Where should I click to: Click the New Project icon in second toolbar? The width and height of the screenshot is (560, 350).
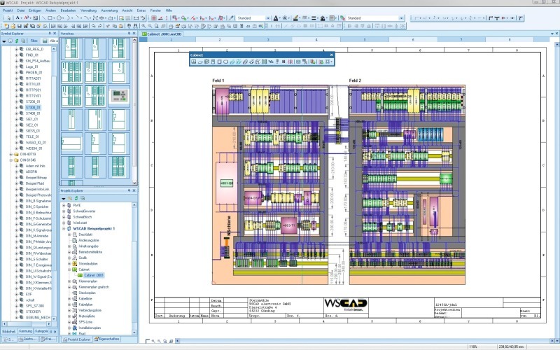[x=6, y=26]
